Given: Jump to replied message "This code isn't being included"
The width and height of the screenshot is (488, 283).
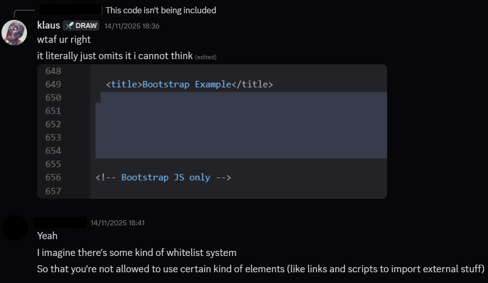Looking at the screenshot, I should coord(161,10).
